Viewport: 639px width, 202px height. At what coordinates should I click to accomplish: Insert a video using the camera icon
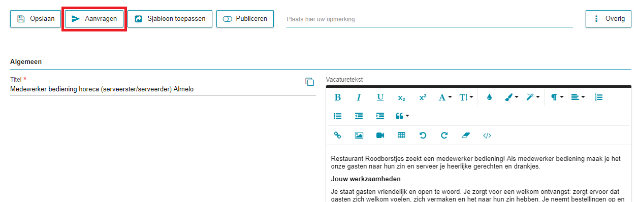pos(380,135)
